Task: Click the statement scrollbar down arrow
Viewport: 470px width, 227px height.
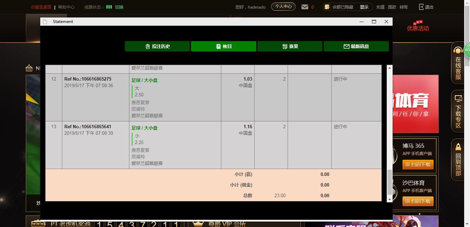Action: click(x=389, y=199)
